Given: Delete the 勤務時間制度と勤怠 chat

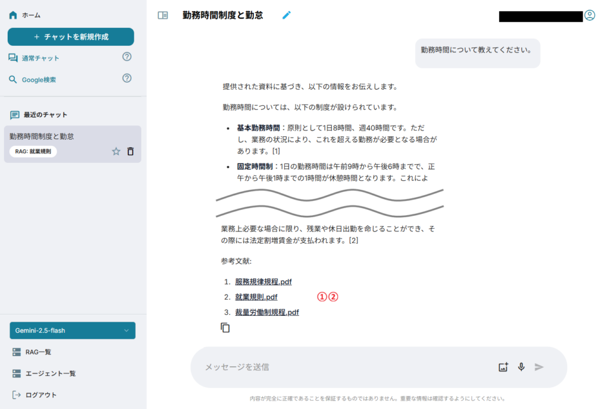Looking at the screenshot, I should click(x=131, y=152).
